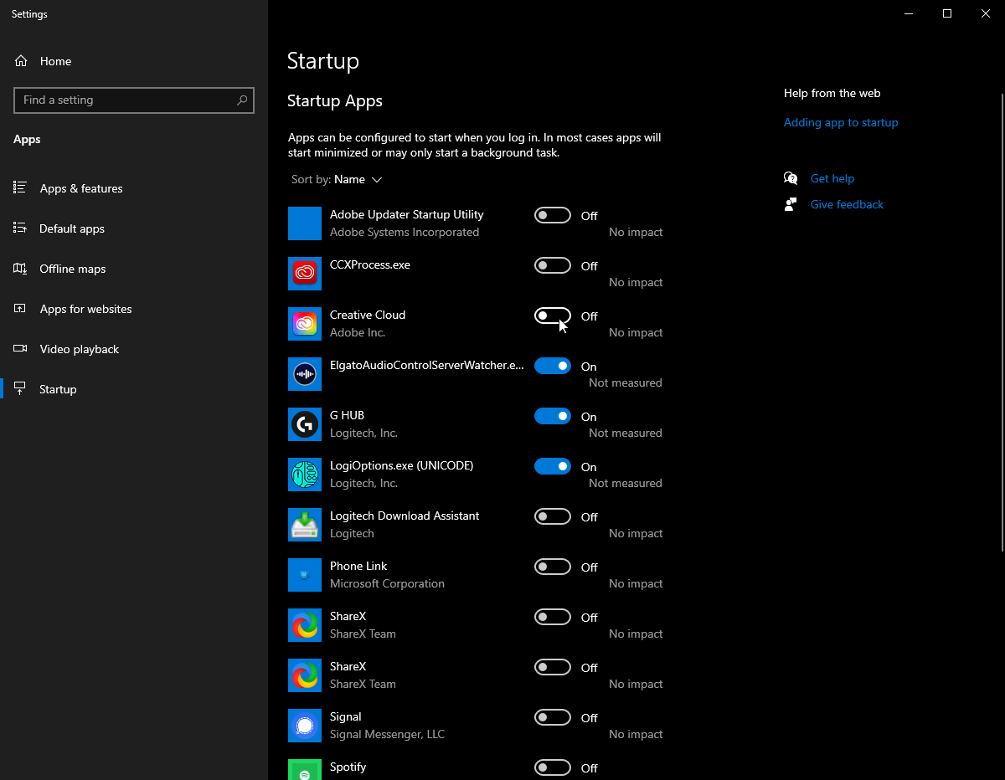The height and width of the screenshot is (780, 1005).
Task: Click the G HUB app icon
Action: pyautogui.click(x=305, y=424)
